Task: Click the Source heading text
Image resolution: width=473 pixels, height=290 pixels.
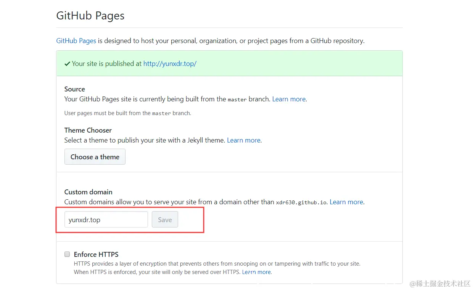Action: click(75, 89)
